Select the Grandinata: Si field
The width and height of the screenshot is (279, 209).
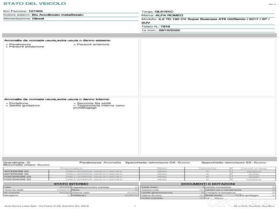point(17,162)
